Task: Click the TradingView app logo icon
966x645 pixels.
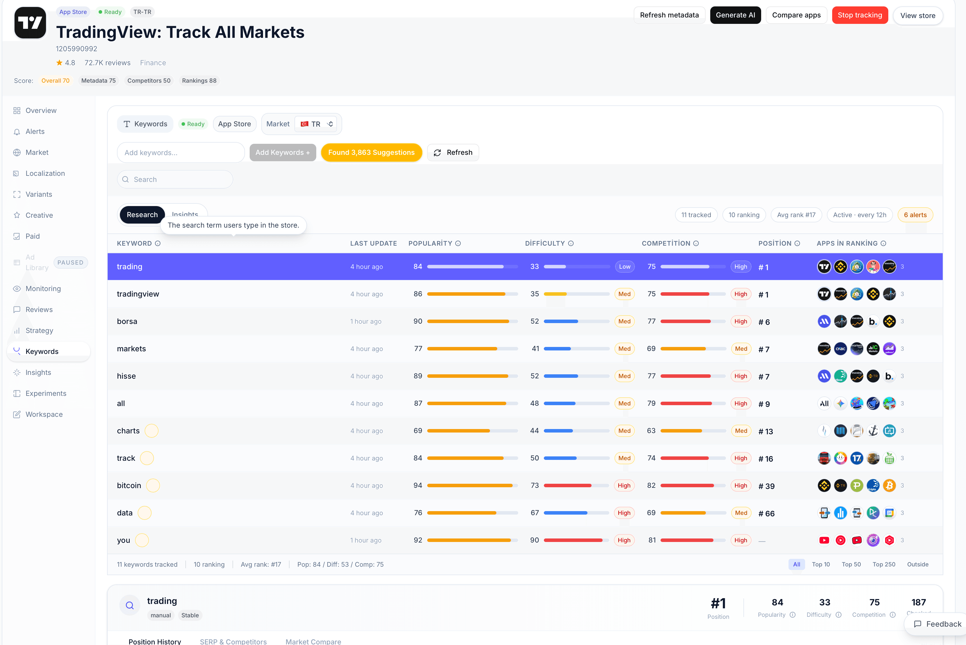Action: coord(30,23)
